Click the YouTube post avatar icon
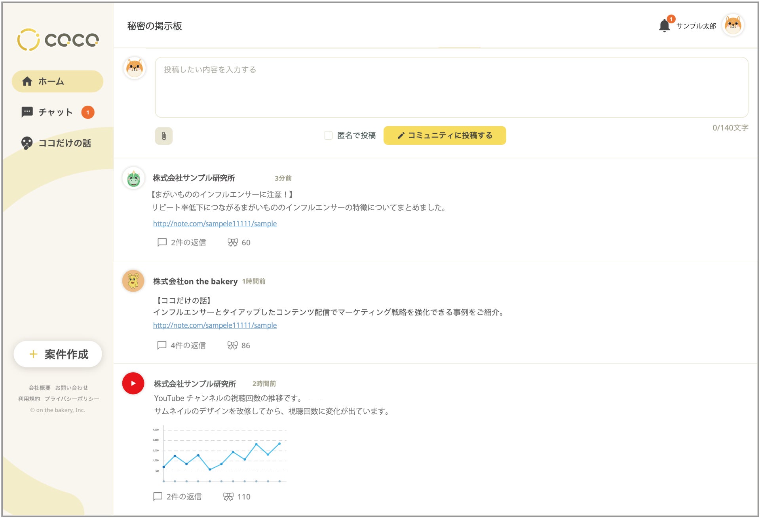This screenshot has height=518, width=760. (x=133, y=383)
